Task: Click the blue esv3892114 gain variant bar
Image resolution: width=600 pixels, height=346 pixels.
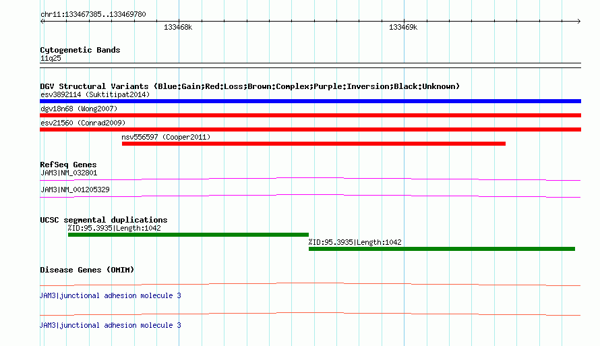Action: pyautogui.click(x=310, y=101)
